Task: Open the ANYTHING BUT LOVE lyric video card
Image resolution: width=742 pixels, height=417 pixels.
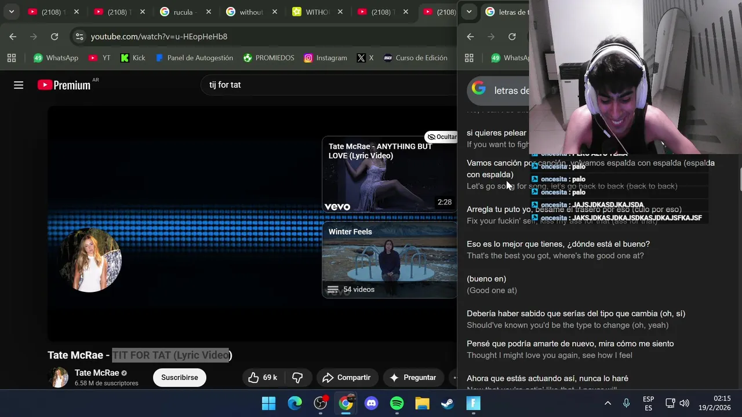Action: 390,175
